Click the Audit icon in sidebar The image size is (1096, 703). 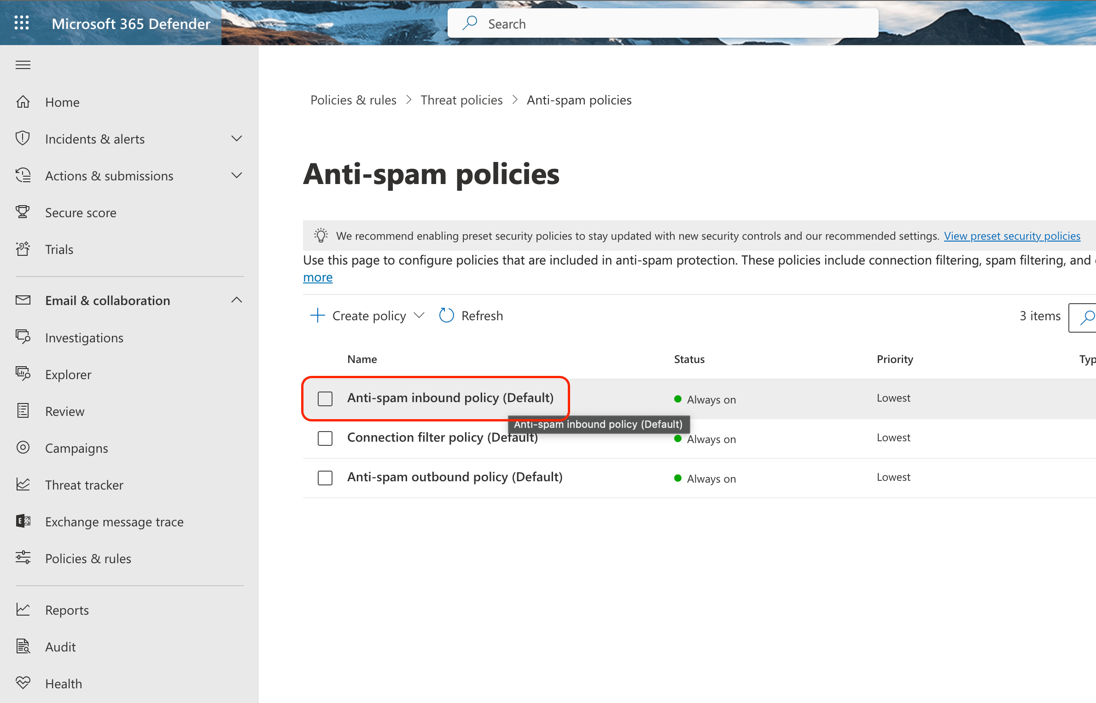(x=23, y=646)
